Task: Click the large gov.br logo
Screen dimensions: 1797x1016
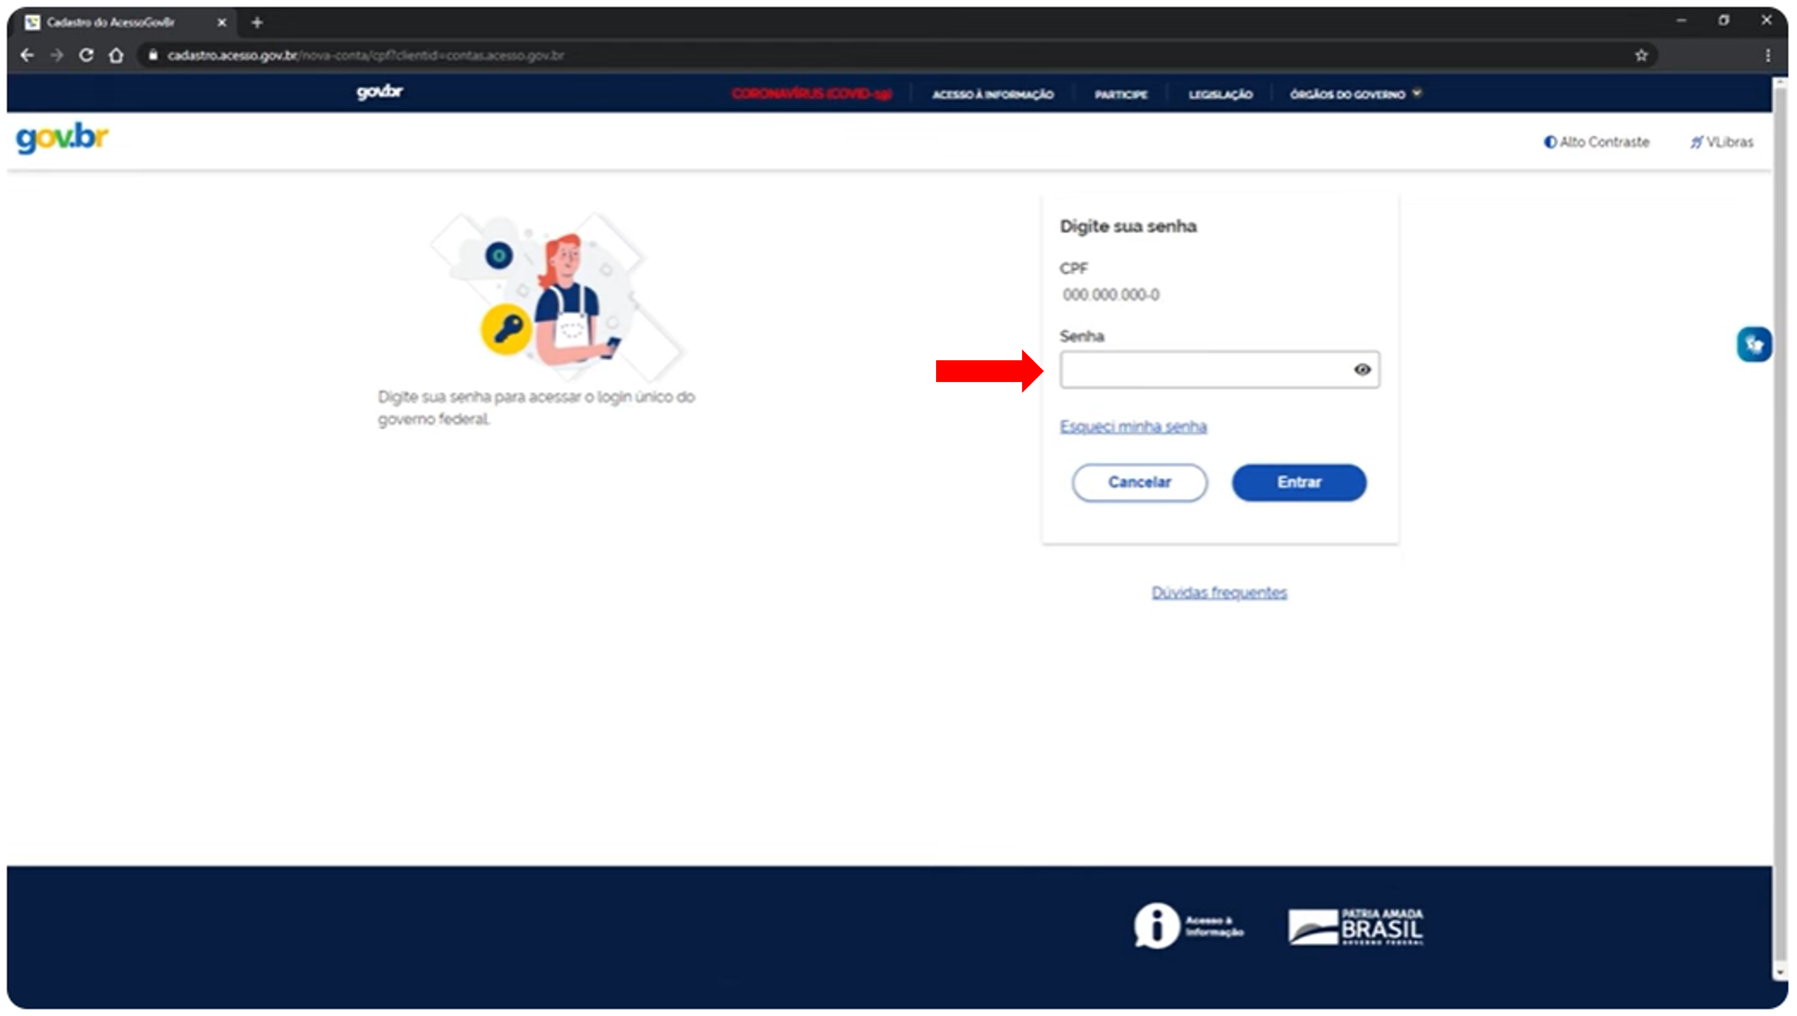Action: pos(62,137)
